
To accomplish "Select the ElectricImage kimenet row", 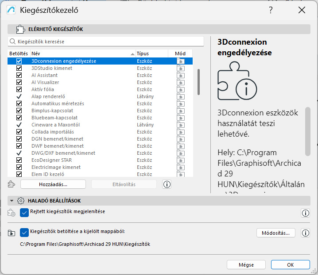I will pos(100,167).
